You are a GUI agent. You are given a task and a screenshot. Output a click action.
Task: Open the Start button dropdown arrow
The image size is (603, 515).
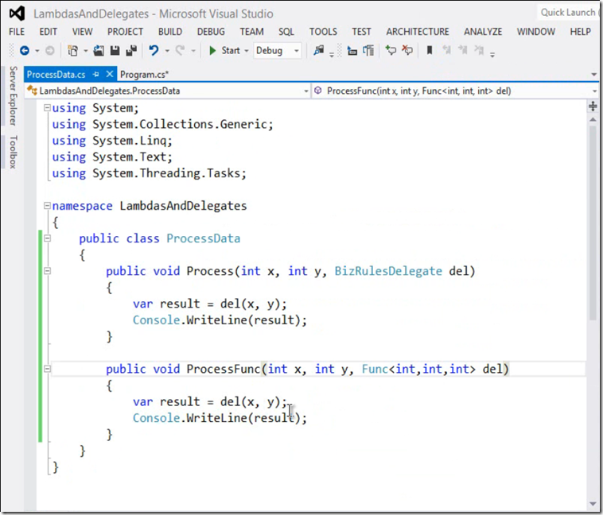coord(246,51)
